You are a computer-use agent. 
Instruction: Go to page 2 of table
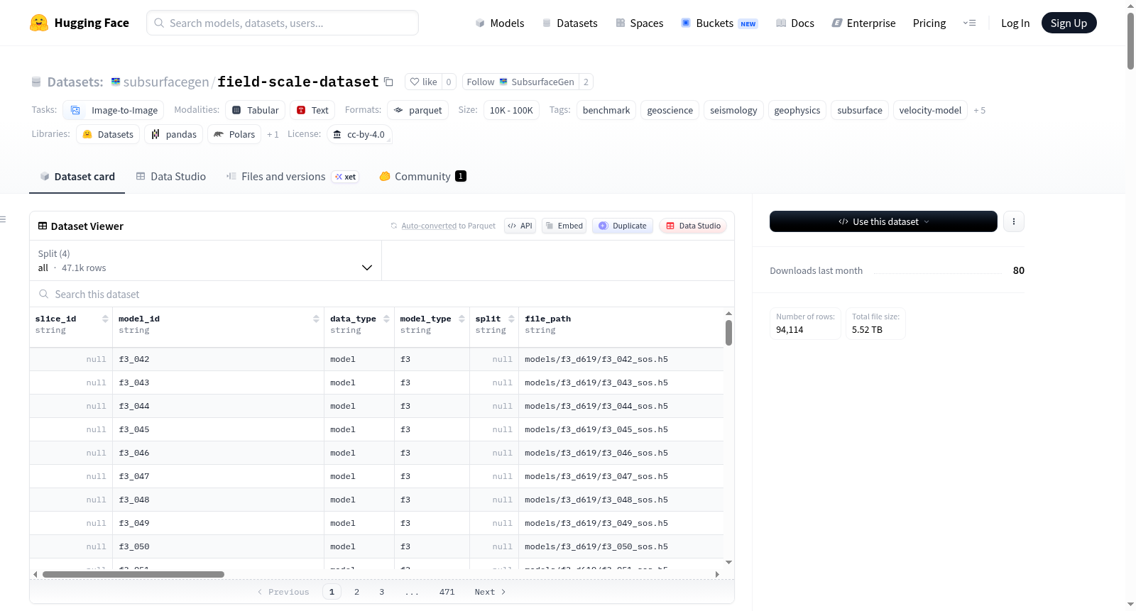[356, 592]
